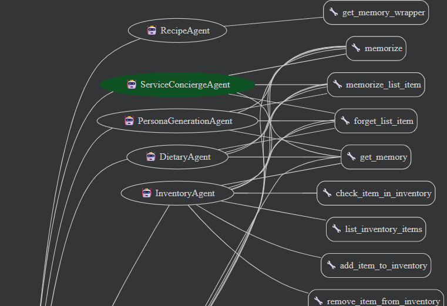Select the highlighted ServiceConciergeAgent label
Screen dimensions: 447x306
tap(185, 85)
